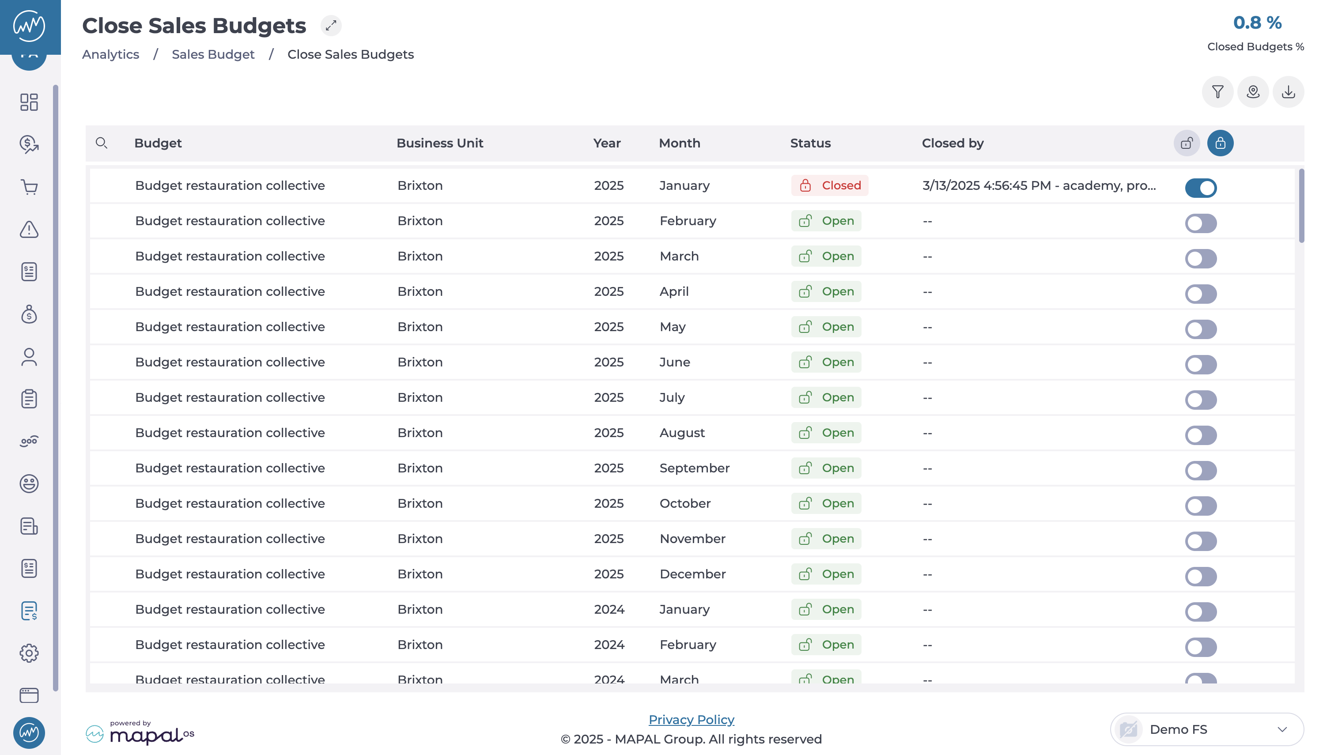Screen dimensions: 1323x755
Task: Click the Year column header
Action: (x=607, y=143)
